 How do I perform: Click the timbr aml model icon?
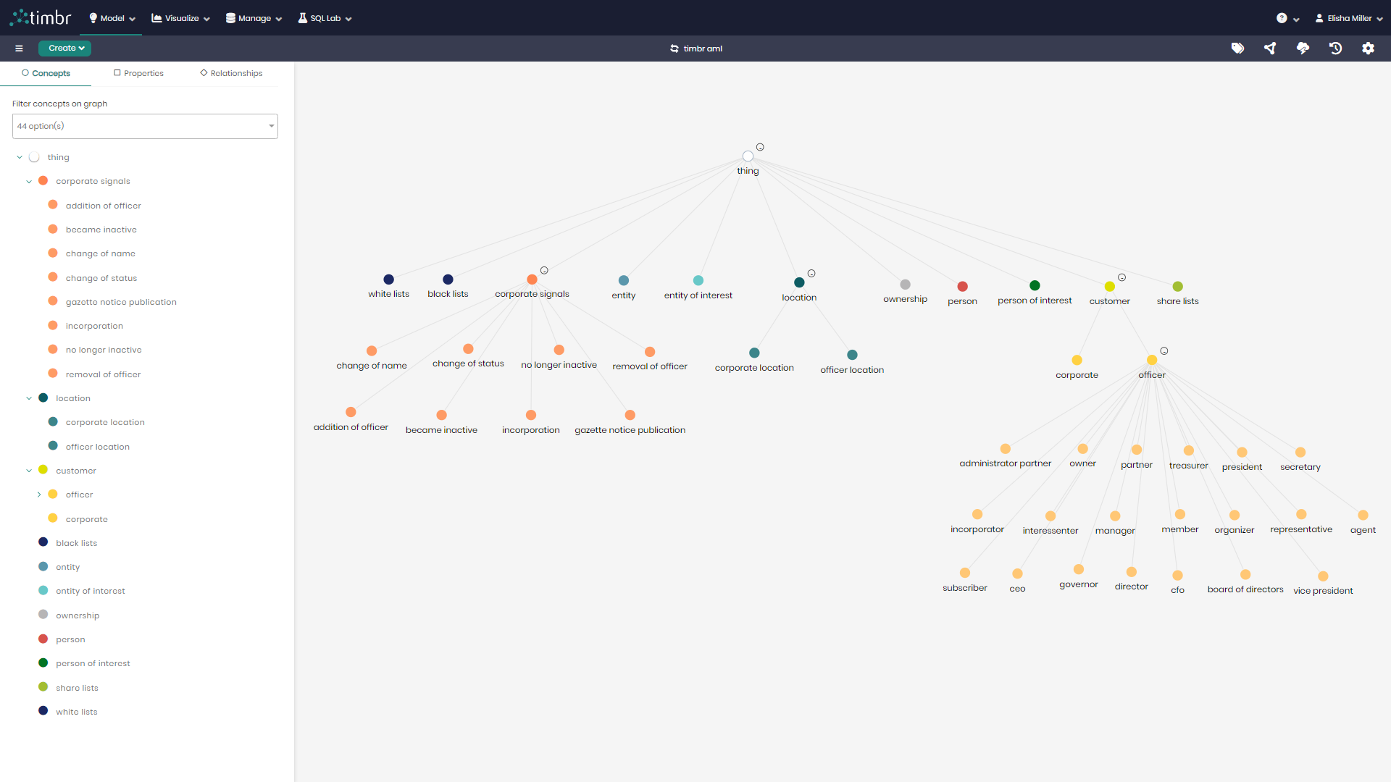coord(674,48)
